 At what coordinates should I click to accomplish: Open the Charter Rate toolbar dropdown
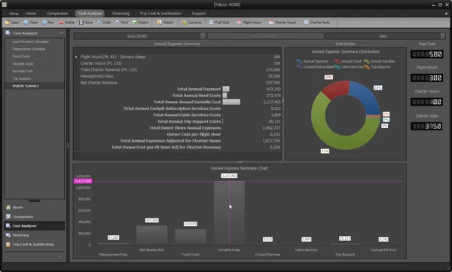(318, 23)
